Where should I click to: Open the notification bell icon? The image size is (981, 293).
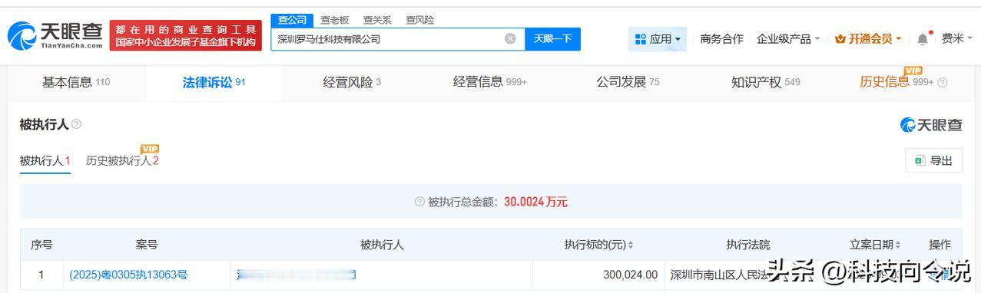(x=922, y=38)
